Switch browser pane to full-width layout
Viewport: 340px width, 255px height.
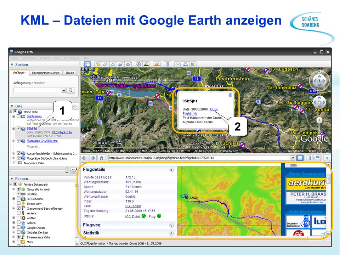[300, 158]
